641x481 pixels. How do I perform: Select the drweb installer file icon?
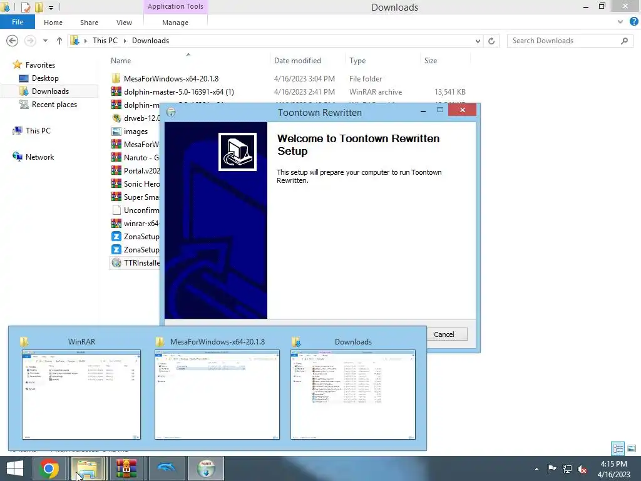click(x=116, y=118)
